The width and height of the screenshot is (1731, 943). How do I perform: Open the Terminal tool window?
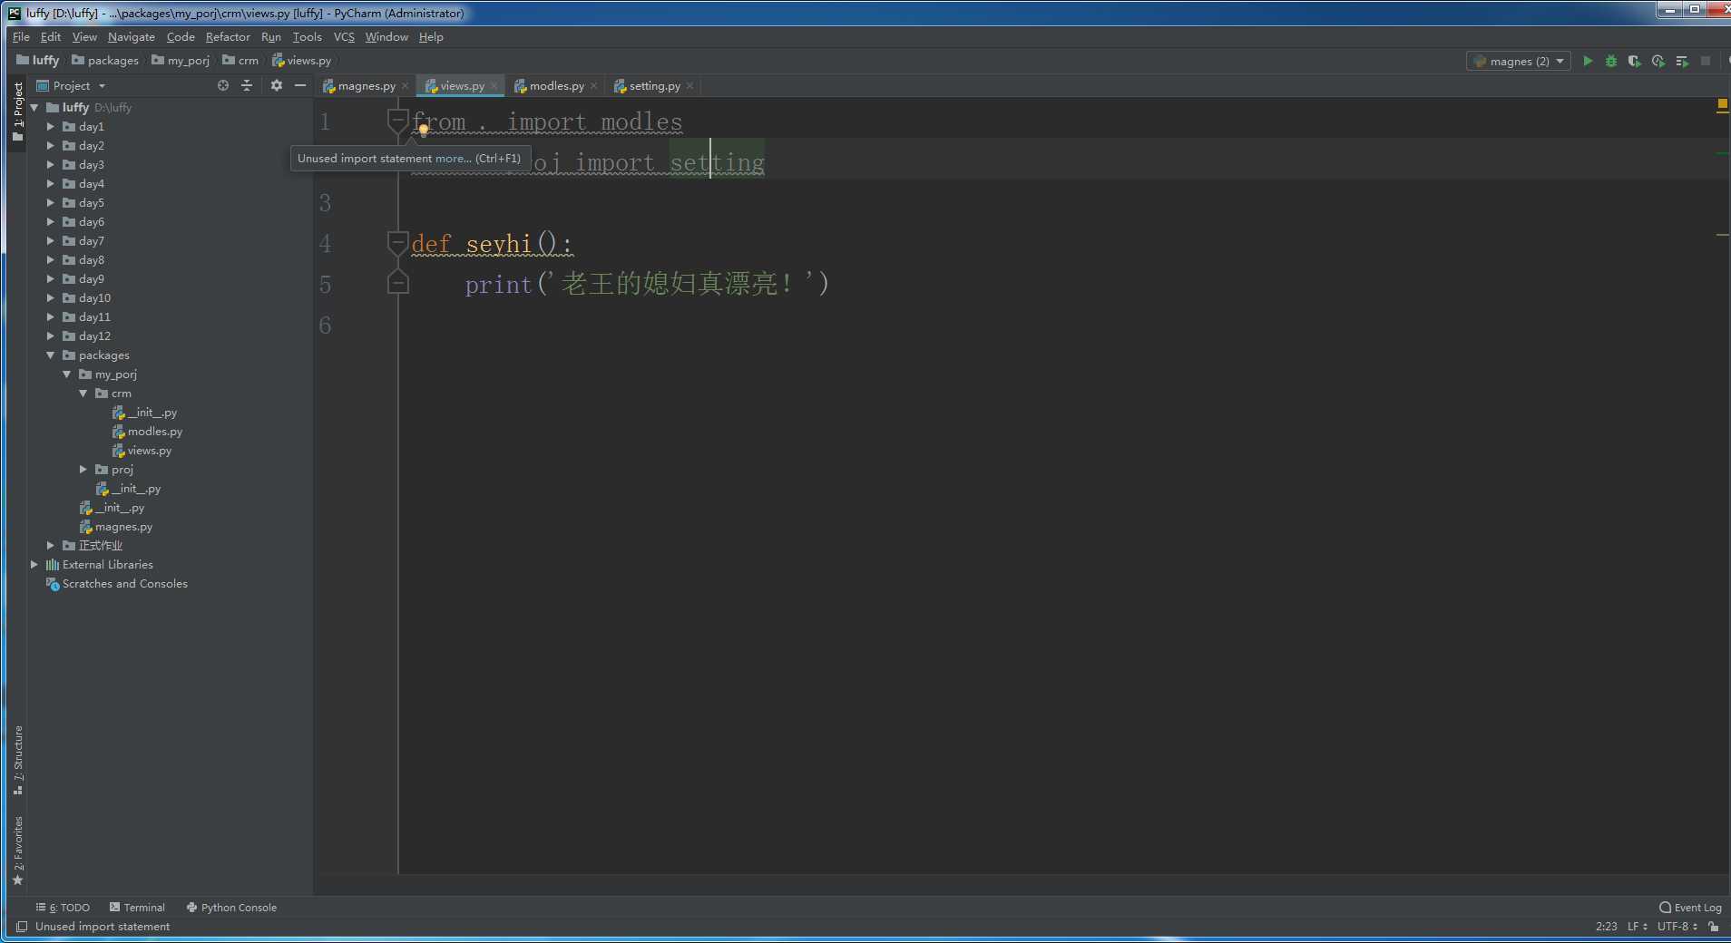click(x=137, y=907)
